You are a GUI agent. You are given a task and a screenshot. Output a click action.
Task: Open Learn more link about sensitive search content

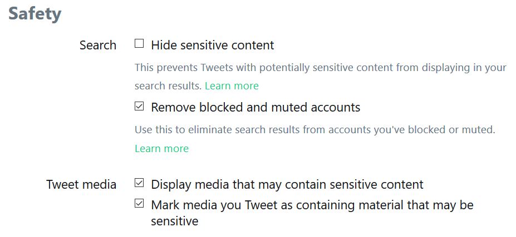point(232,86)
